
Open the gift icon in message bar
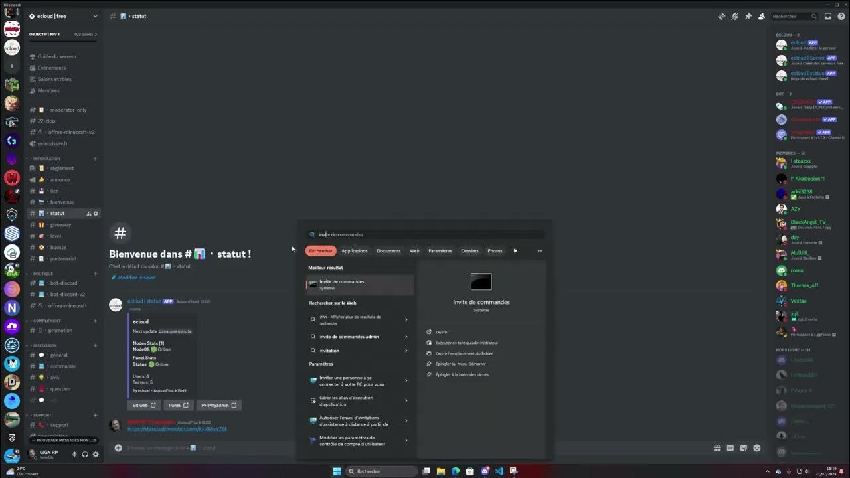click(717, 448)
